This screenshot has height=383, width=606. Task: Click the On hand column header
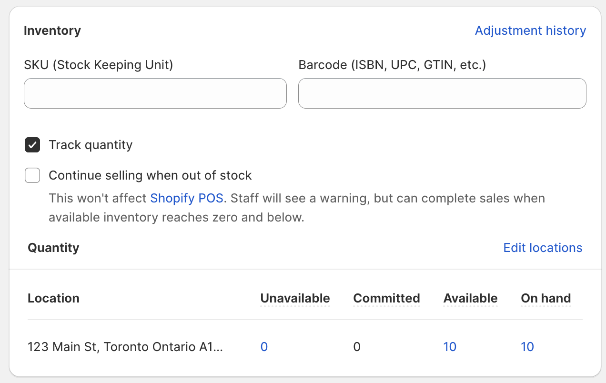[545, 298]
